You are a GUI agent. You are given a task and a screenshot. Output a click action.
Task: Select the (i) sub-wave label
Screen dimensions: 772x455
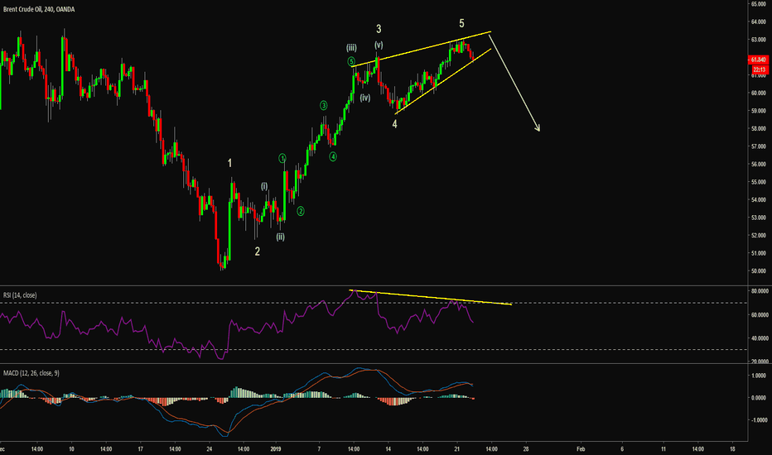264,186
